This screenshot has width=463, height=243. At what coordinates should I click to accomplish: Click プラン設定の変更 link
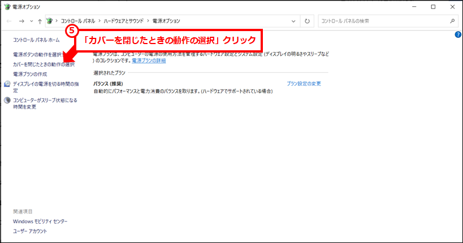click(304, 84)
